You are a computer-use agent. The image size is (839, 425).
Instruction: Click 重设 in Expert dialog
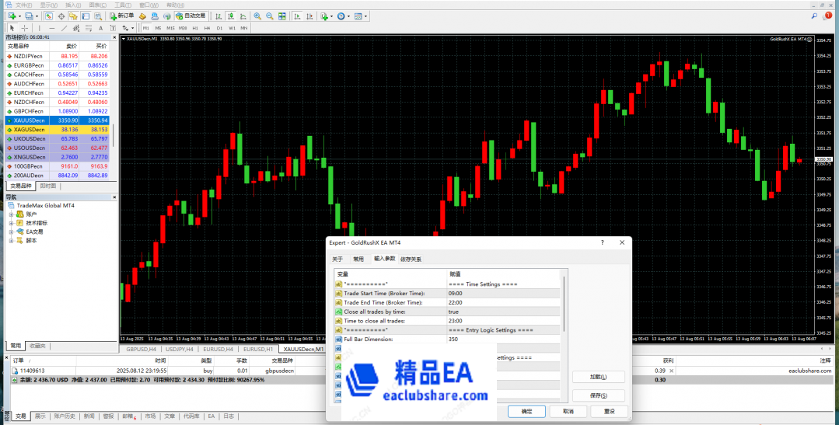(609, 411)
